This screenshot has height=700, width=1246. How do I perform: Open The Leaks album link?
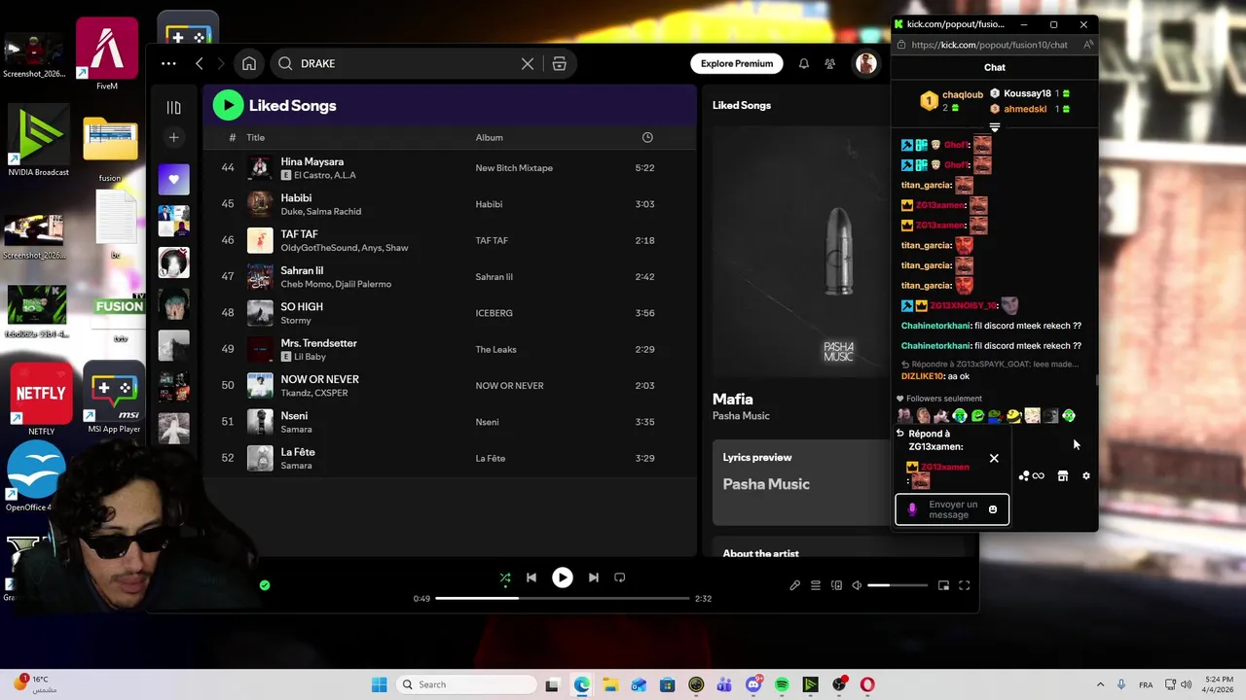point(495,349)
